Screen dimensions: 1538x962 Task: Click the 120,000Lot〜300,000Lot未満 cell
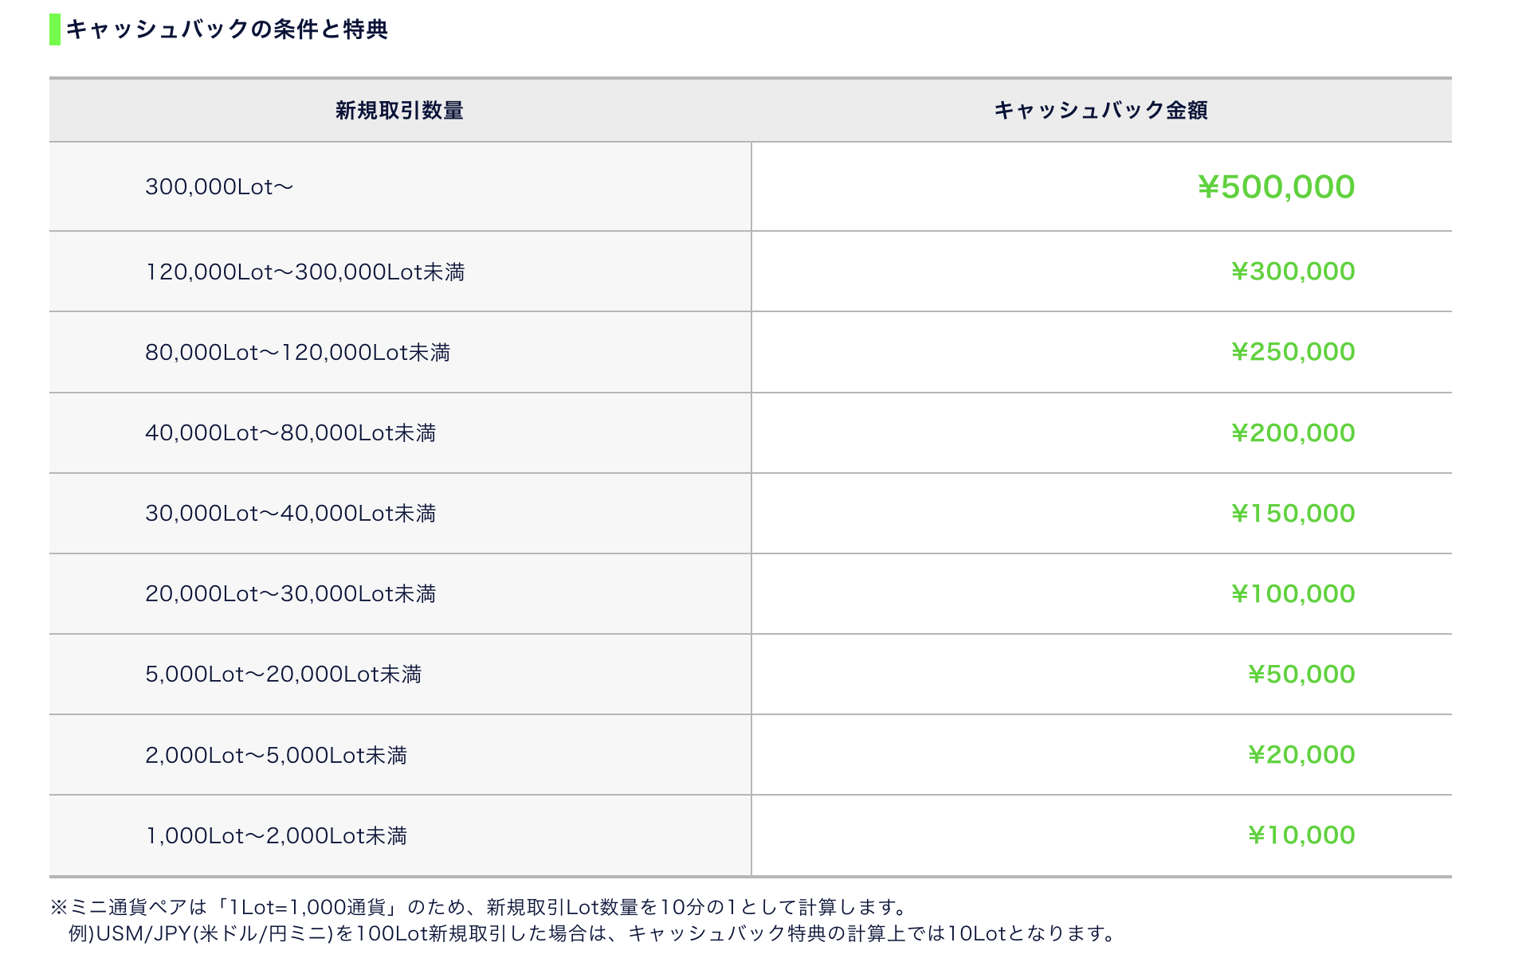tap(304, 272)
